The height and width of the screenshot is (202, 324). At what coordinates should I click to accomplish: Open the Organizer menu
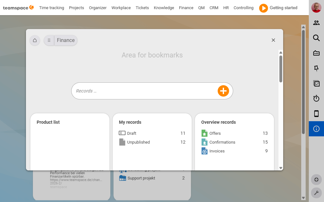[98, 8]
